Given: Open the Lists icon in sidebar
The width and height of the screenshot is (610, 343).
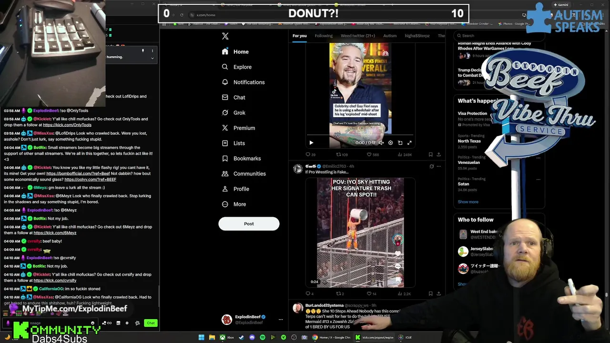Looking at the screenshot, I should click(x=225, y=143).
